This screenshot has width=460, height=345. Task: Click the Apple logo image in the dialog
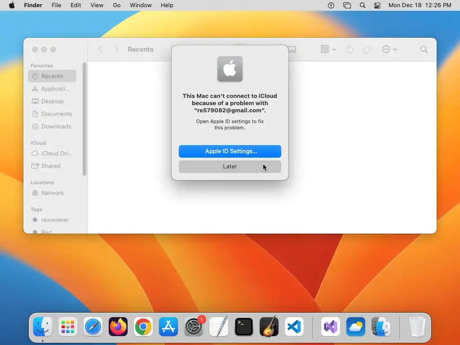pyautogui.click(x=230, y=69)
